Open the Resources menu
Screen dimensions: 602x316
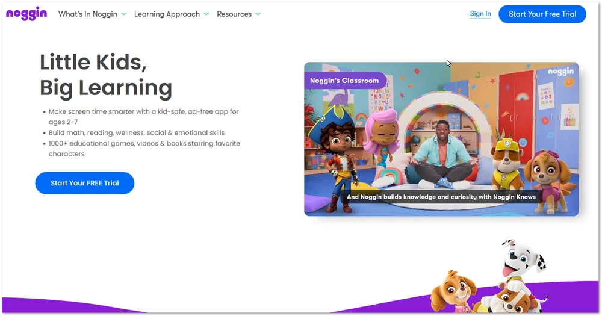[234, 14]
